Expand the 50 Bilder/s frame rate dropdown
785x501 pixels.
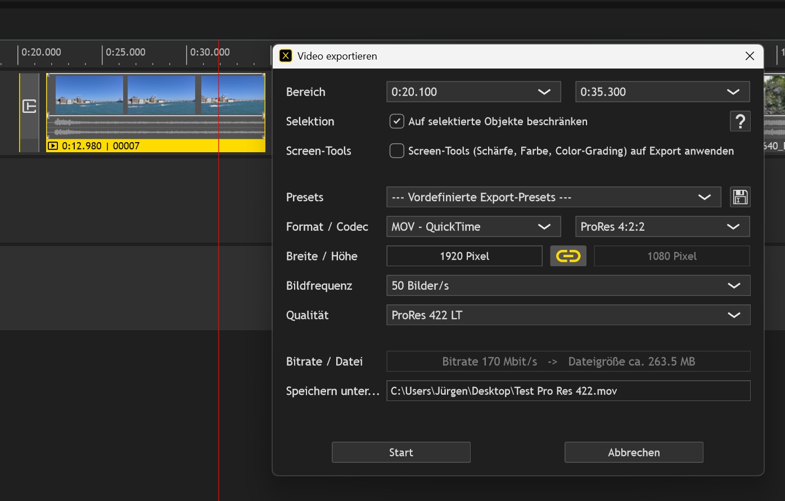569,285
